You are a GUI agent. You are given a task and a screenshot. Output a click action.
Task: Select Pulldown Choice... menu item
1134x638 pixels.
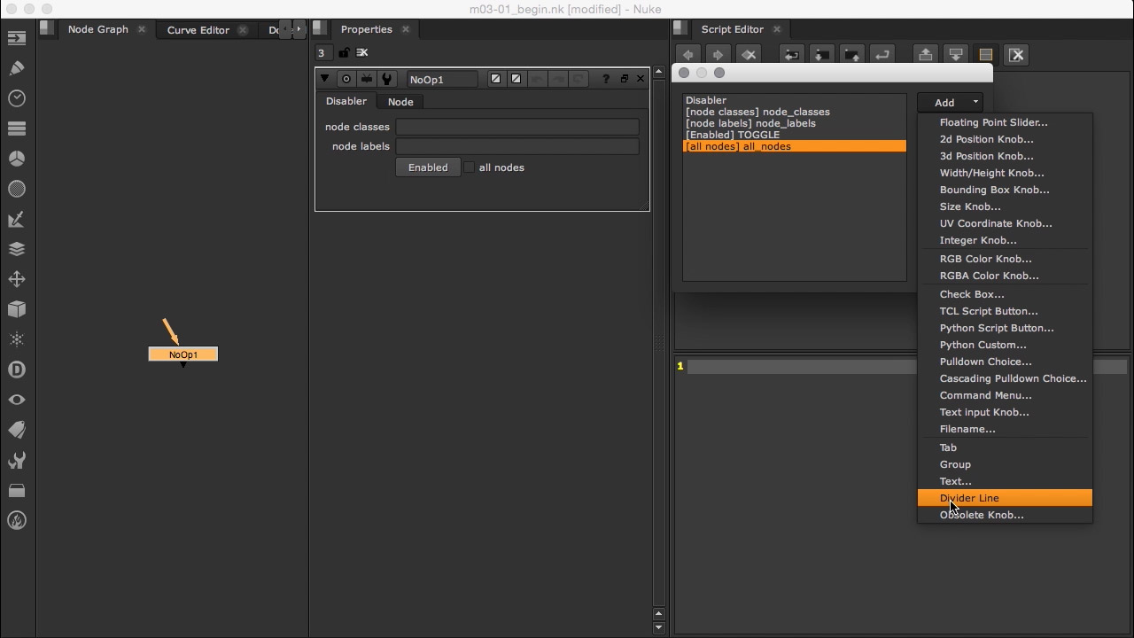point(1005,362)
